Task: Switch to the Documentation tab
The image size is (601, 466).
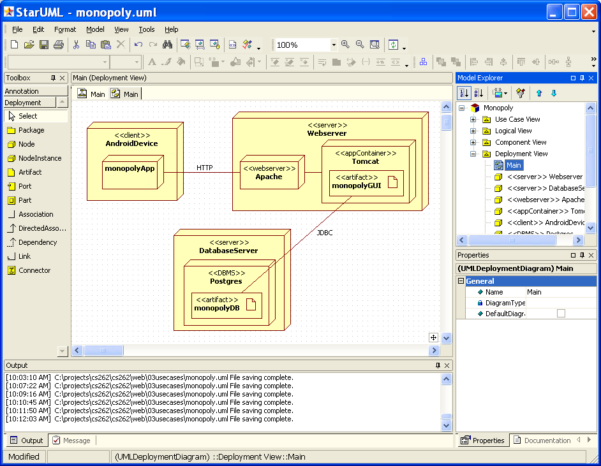Action: [x=542, y=441]
